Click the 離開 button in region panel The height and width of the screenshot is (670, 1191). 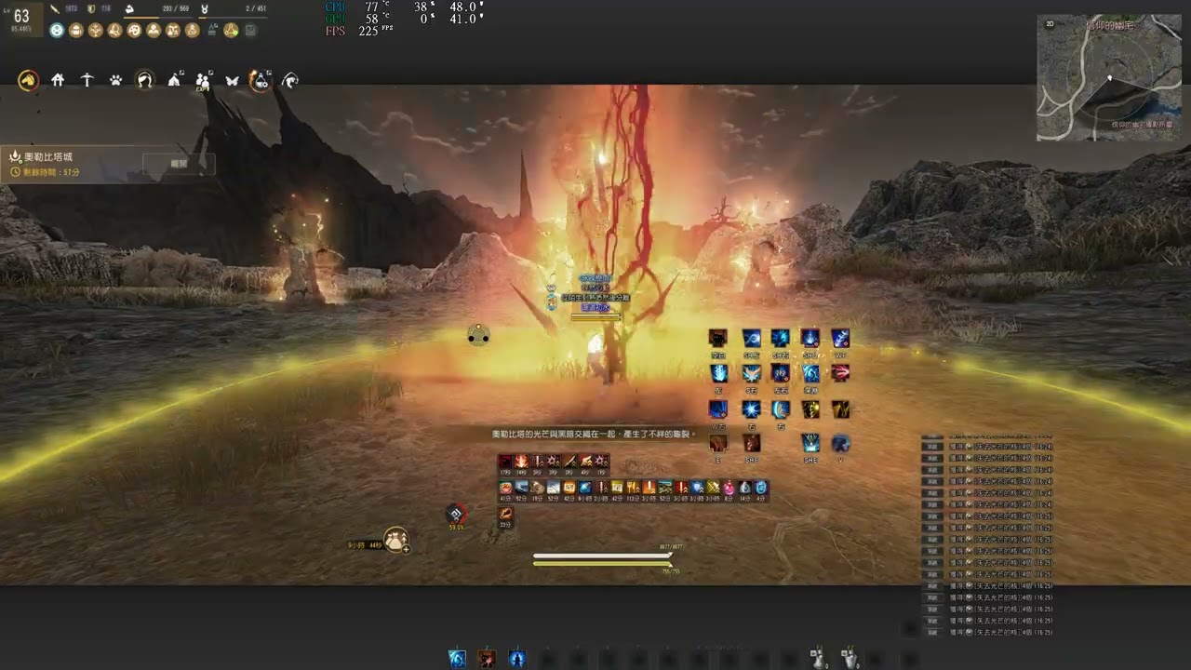tap(179, 164)
